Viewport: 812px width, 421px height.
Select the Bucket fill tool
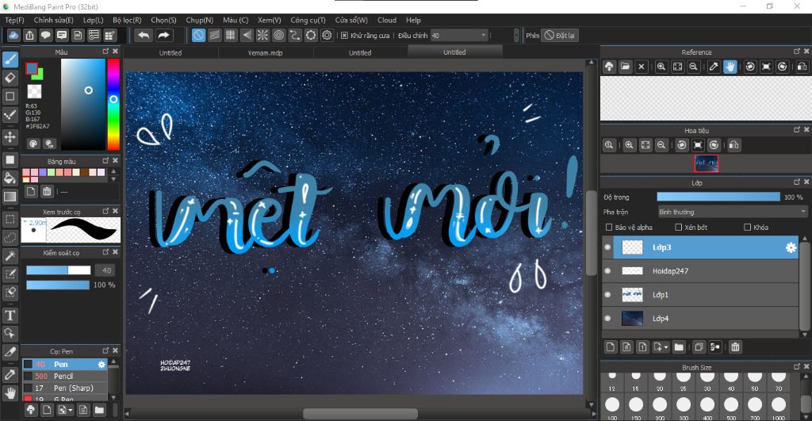pos(10,178)
